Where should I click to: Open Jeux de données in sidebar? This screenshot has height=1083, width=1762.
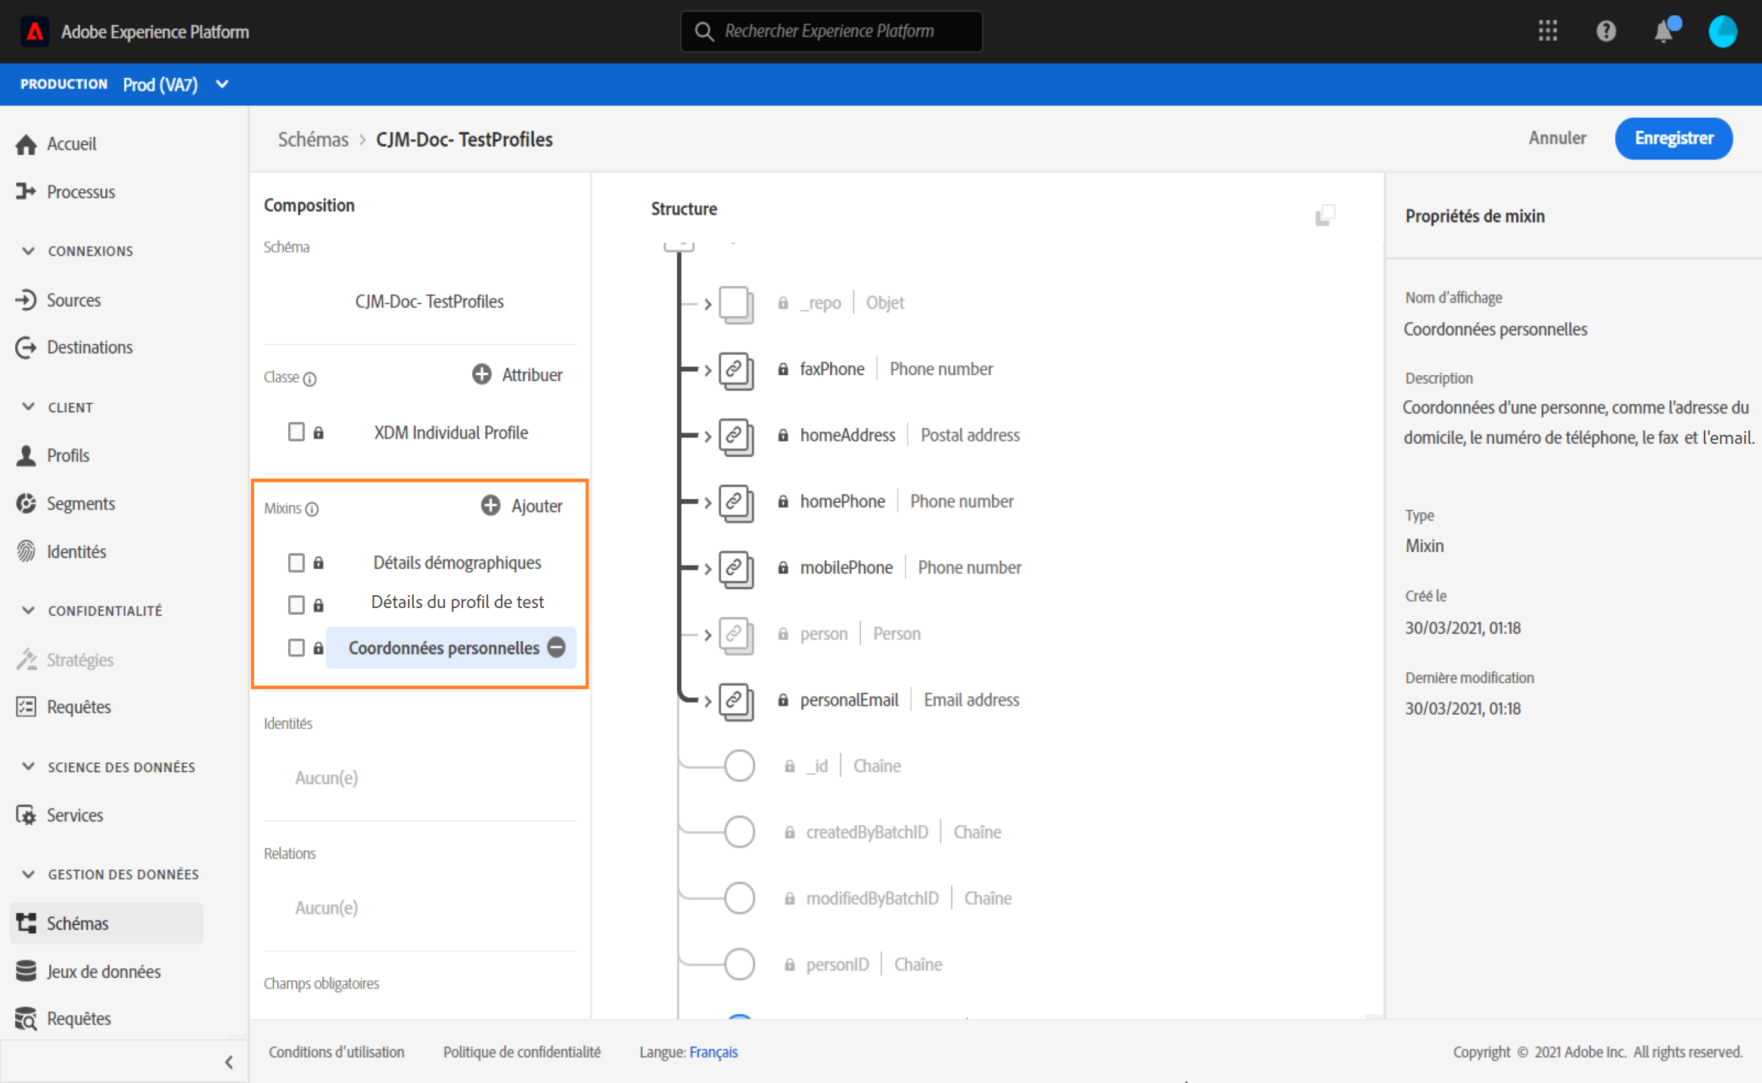(x=104, y=971)
